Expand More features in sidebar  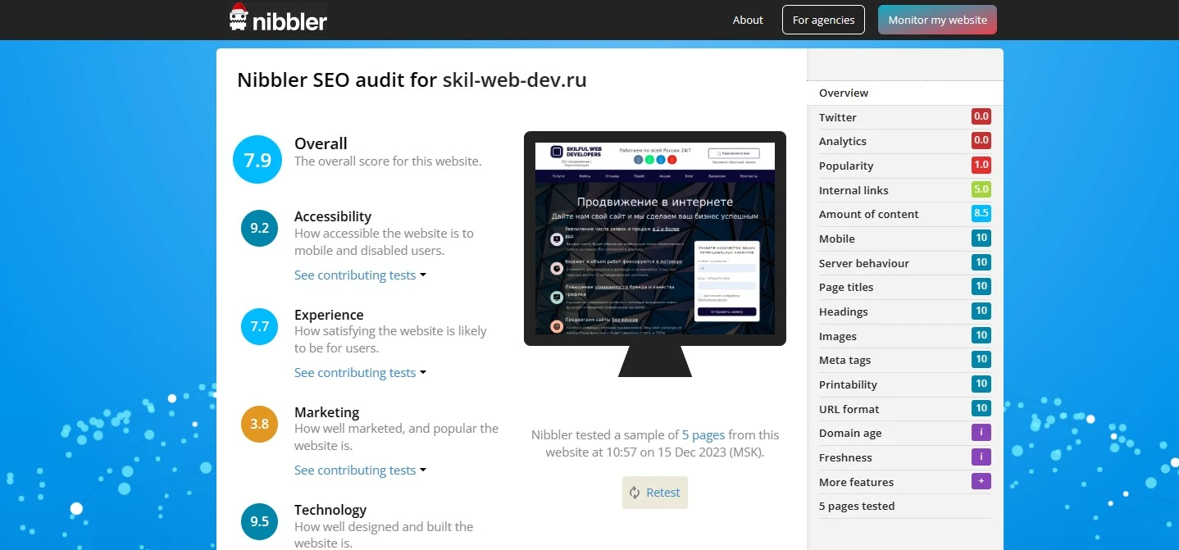tap(905, 482)
